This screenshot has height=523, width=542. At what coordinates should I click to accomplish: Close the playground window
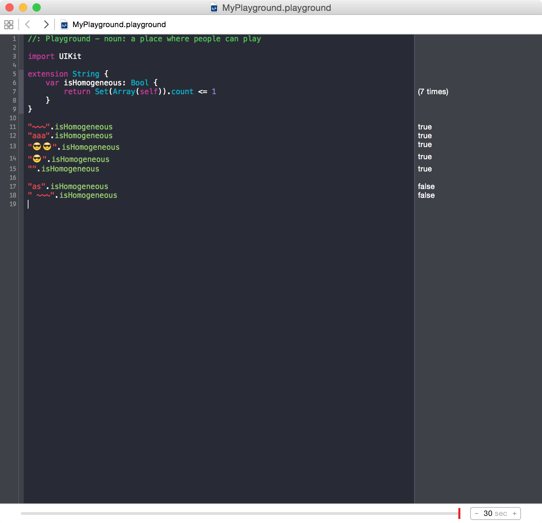[x=9, y=7]
